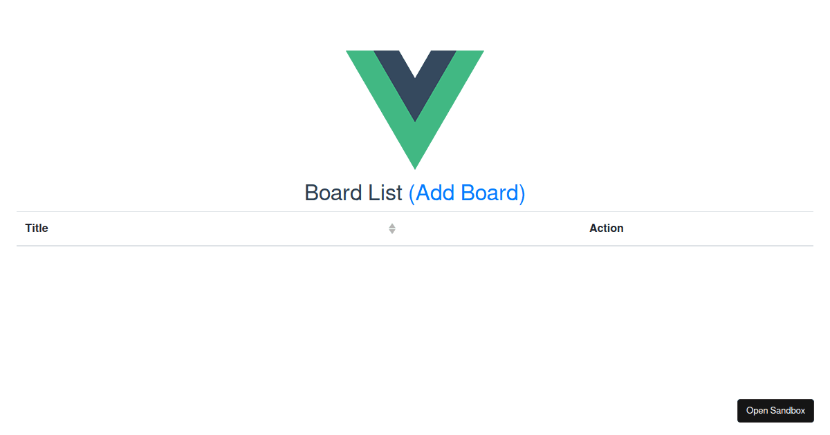Click the upward sort arrow beside Title
This screenshot has height=435, width=830.
point(392,226)
